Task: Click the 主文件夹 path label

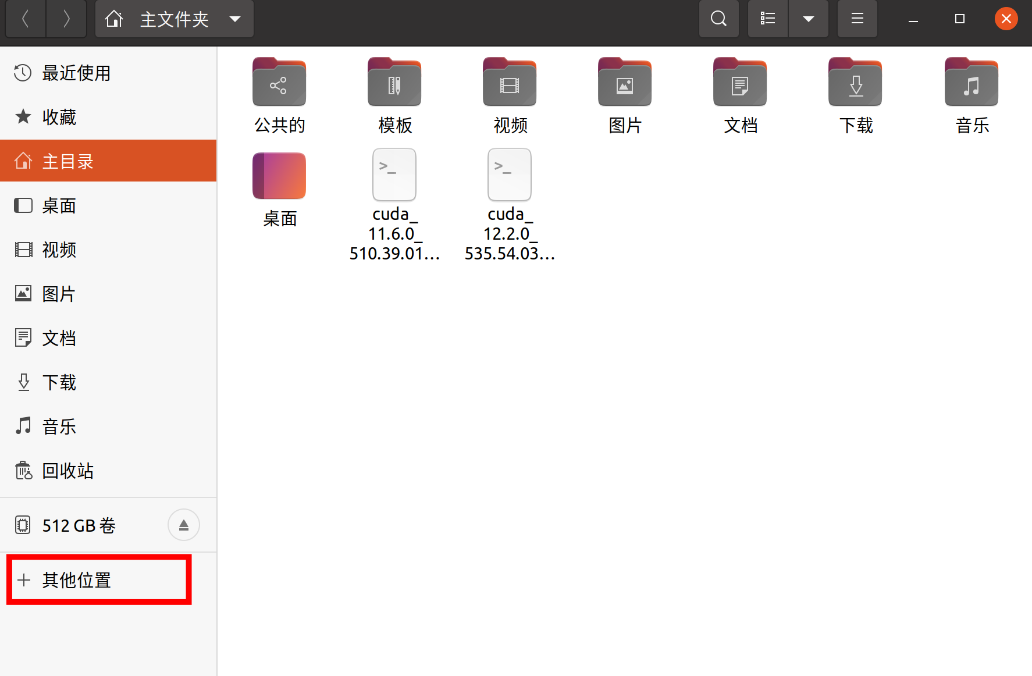Action: click(x=175, y=19)
